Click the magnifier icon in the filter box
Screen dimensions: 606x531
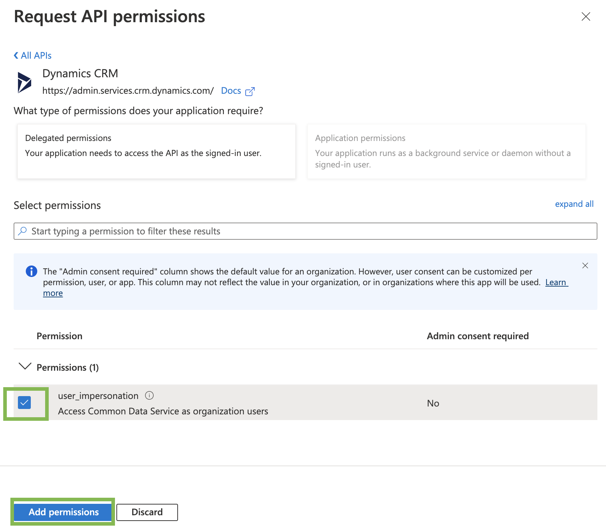tap(23, 231)
